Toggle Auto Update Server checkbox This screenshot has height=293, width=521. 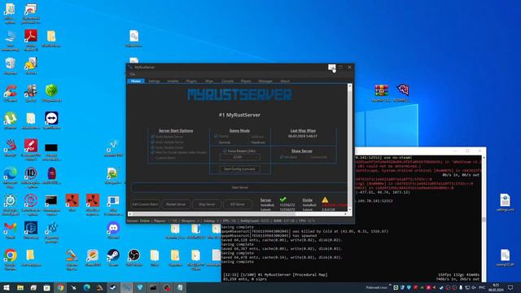point(153,142)
